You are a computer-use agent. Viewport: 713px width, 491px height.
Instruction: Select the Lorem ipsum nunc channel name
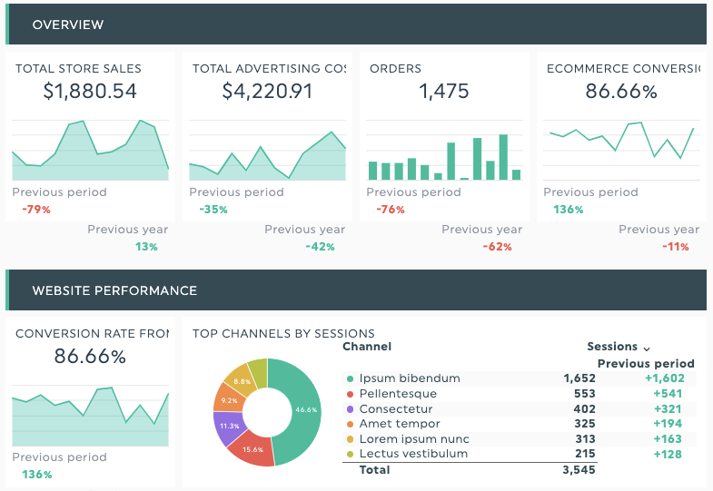click(x=414, y=438)
